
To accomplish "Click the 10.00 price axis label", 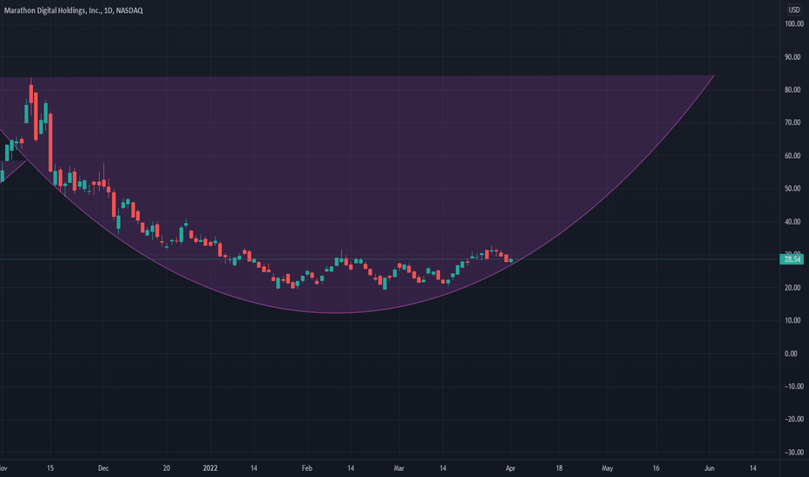I will (x=793, y=320).
